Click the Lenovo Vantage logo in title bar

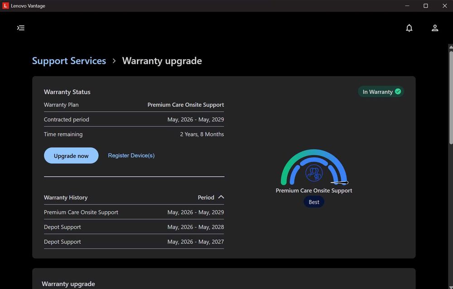(x=5, y=6)
